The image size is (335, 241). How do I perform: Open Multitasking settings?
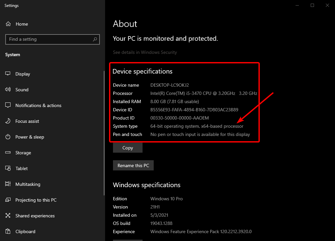click(x=52, y=185)
